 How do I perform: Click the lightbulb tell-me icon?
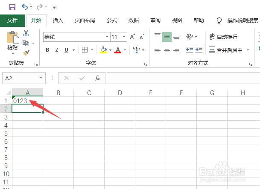click(x=219, y=21)
